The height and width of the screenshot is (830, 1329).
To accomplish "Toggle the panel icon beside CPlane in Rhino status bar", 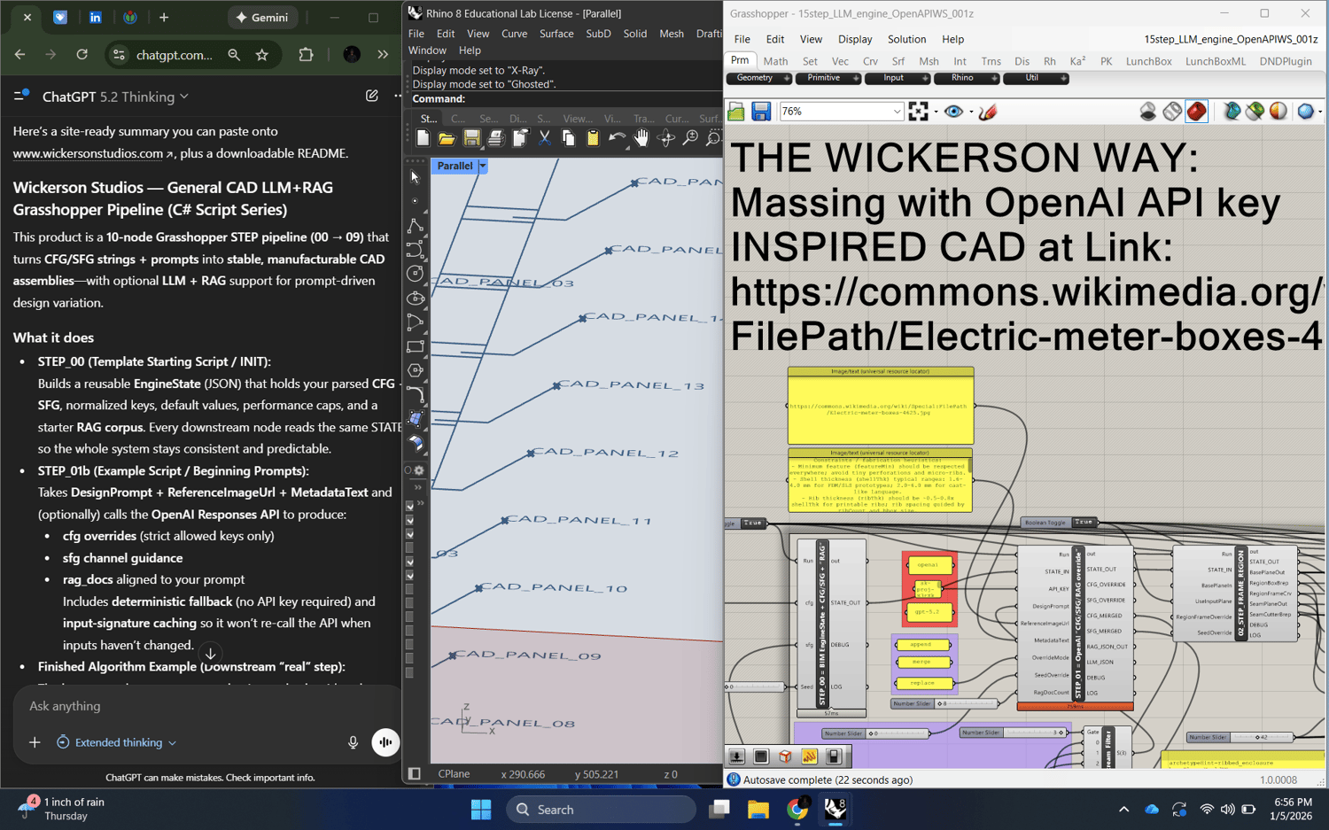I will pyautogui.click(x=415, y=774).
